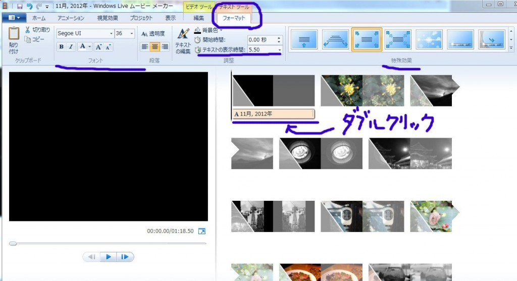The height and width of the screenshot is (281, 517).
Task: Open the Video Tools (ビデオ ツール) contextual tab
Action: 199,7
